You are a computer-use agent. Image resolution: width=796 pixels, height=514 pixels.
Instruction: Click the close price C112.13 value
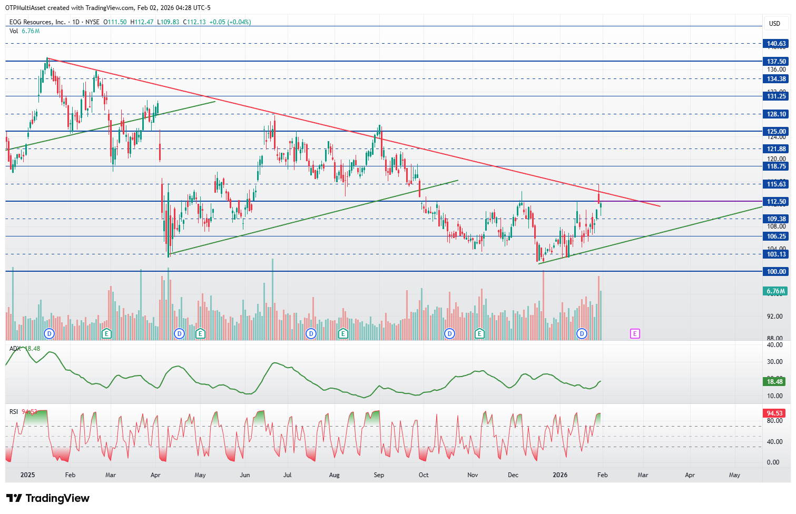coord(194,22)
